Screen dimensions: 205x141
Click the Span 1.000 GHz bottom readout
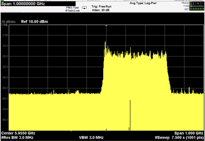pyautogui.click(x=189, y=133)
